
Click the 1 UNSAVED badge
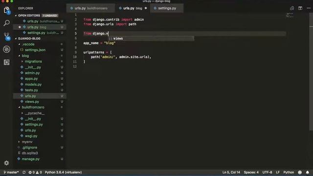coord(50,16)
